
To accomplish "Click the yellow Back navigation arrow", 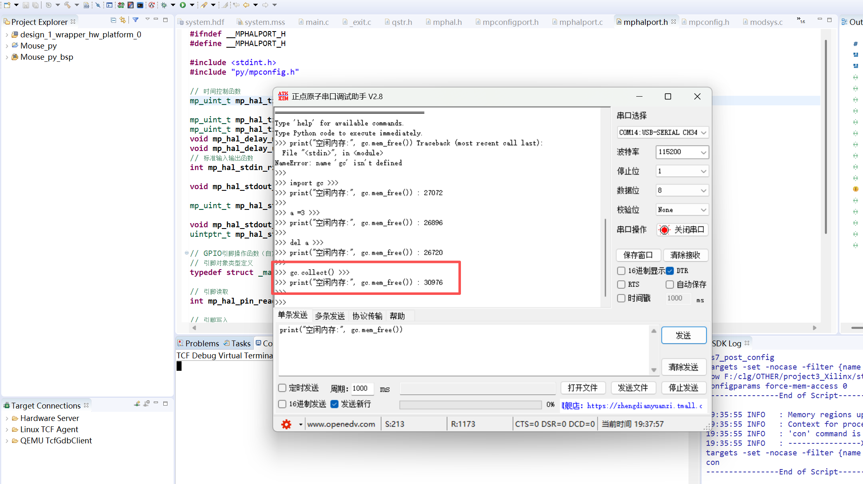I will pos(246,5).
